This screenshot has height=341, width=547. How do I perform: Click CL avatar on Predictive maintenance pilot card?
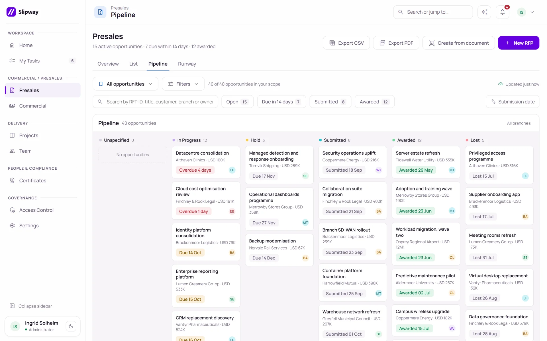tap(452, 293)
